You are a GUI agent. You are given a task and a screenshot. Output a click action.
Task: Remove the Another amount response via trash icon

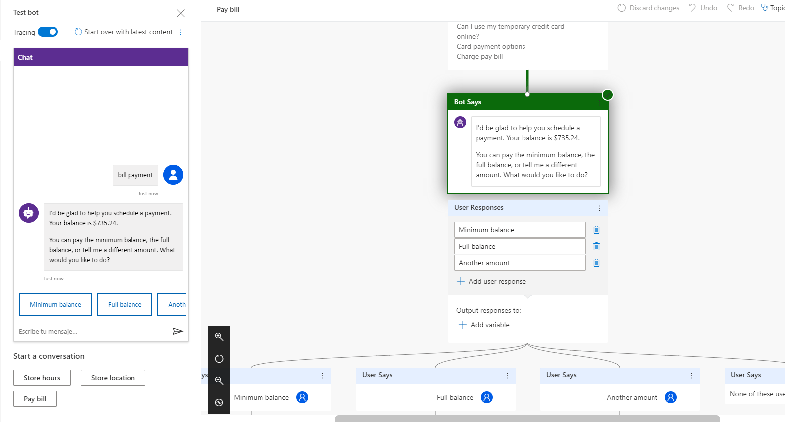coord(596,263)
